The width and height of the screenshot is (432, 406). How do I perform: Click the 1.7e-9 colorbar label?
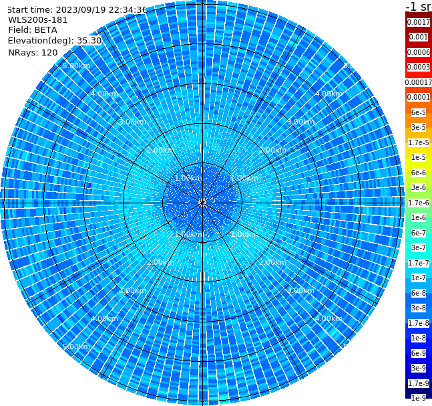419,383
